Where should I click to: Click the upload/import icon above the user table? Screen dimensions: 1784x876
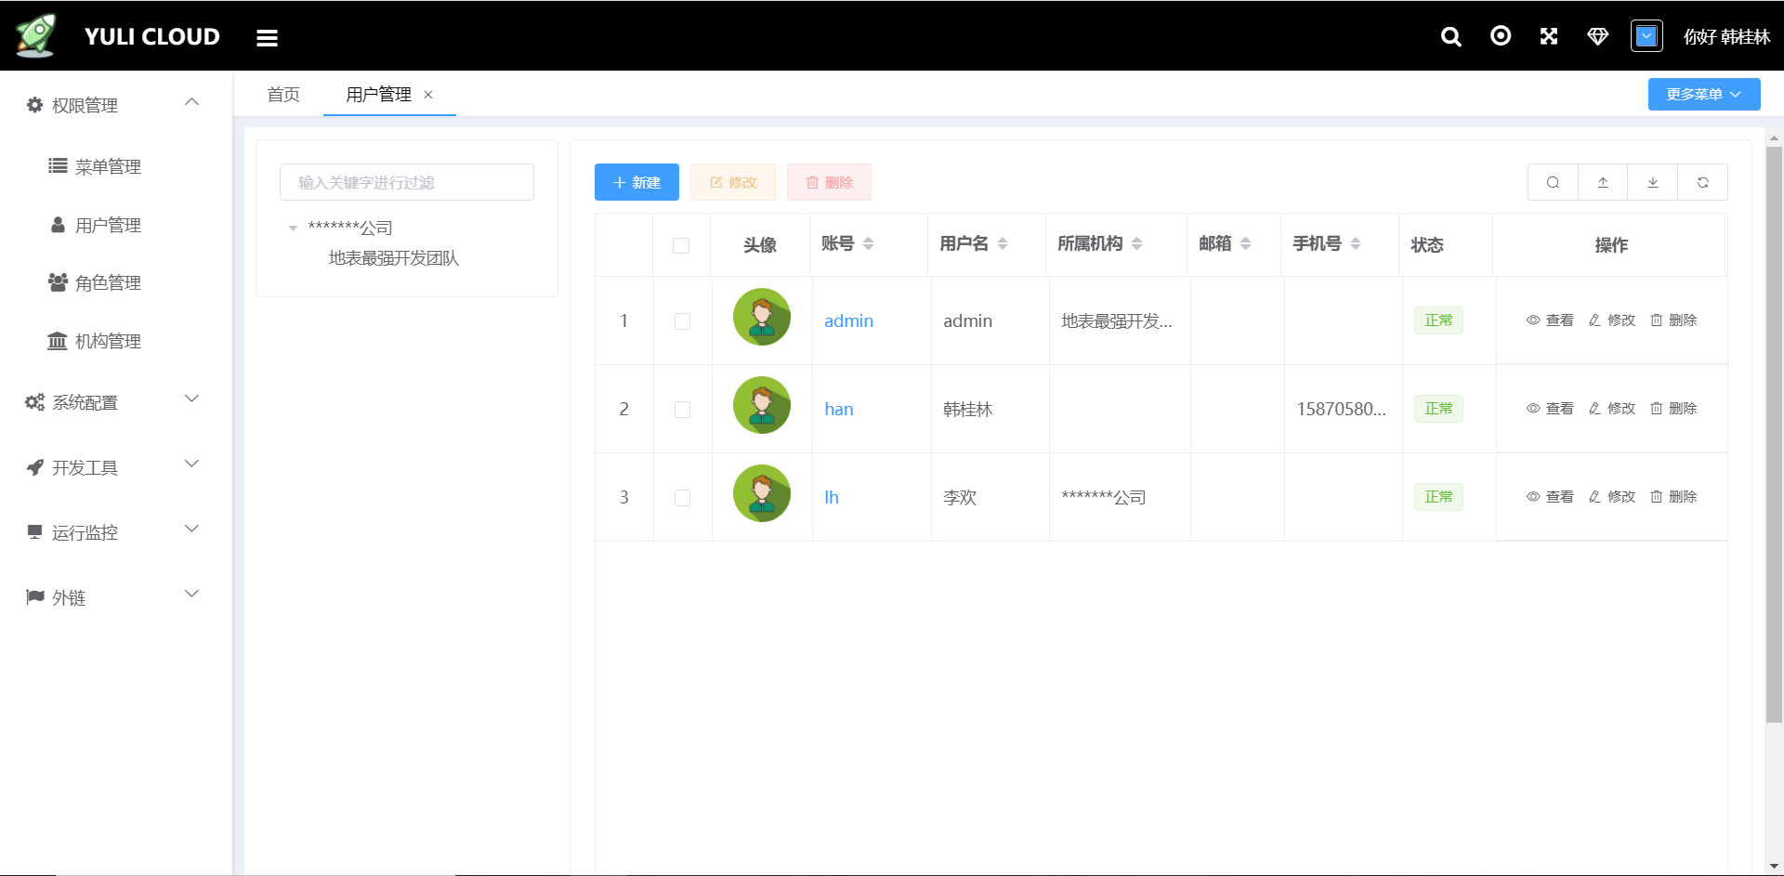click(1603, 182)
